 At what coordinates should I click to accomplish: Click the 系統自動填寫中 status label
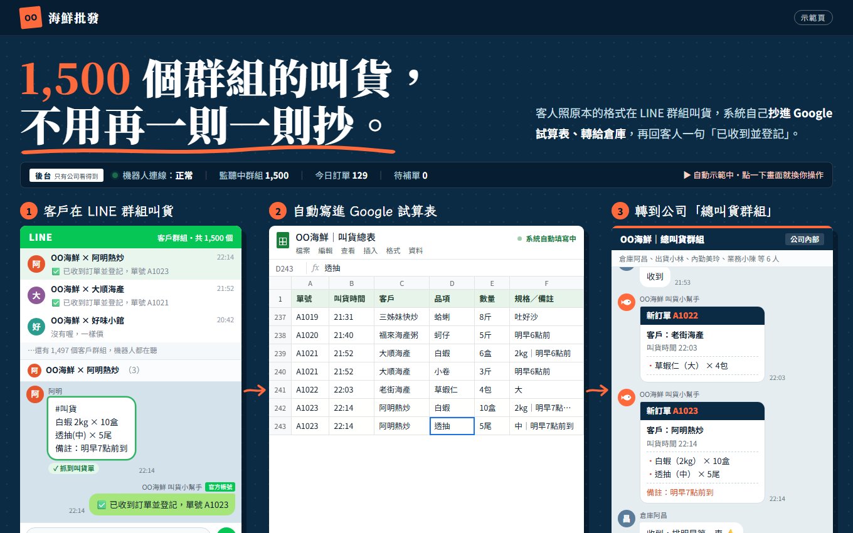pyautogui.click(x=546, y=239)
